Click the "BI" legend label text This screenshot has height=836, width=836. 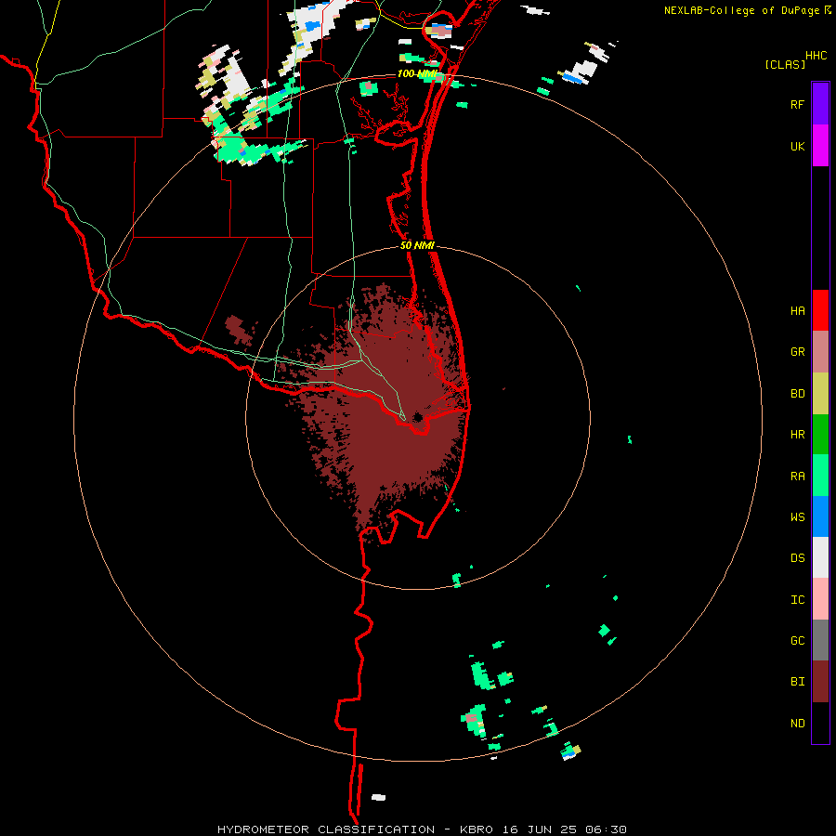tap(797, 682)
